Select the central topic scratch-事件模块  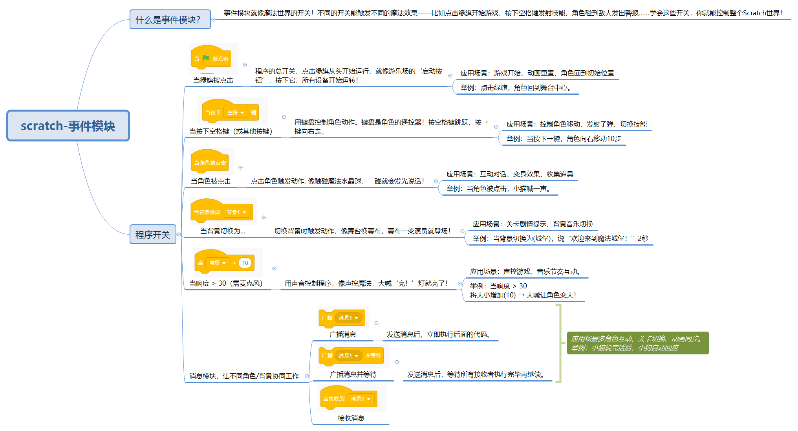(x=68, y=126)
